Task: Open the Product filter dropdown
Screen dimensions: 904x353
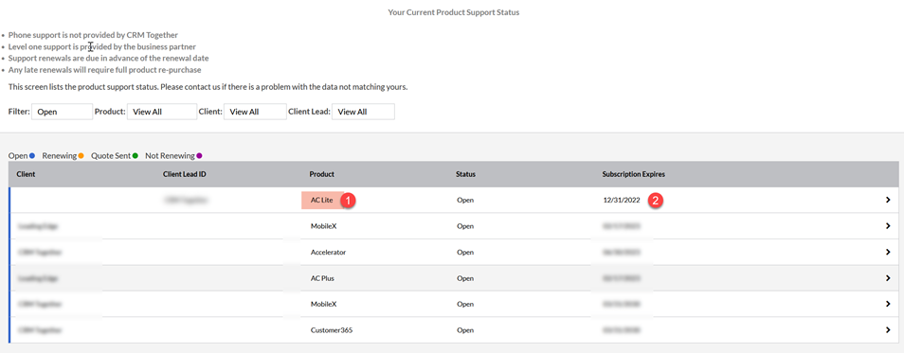Action: (162, 112)
